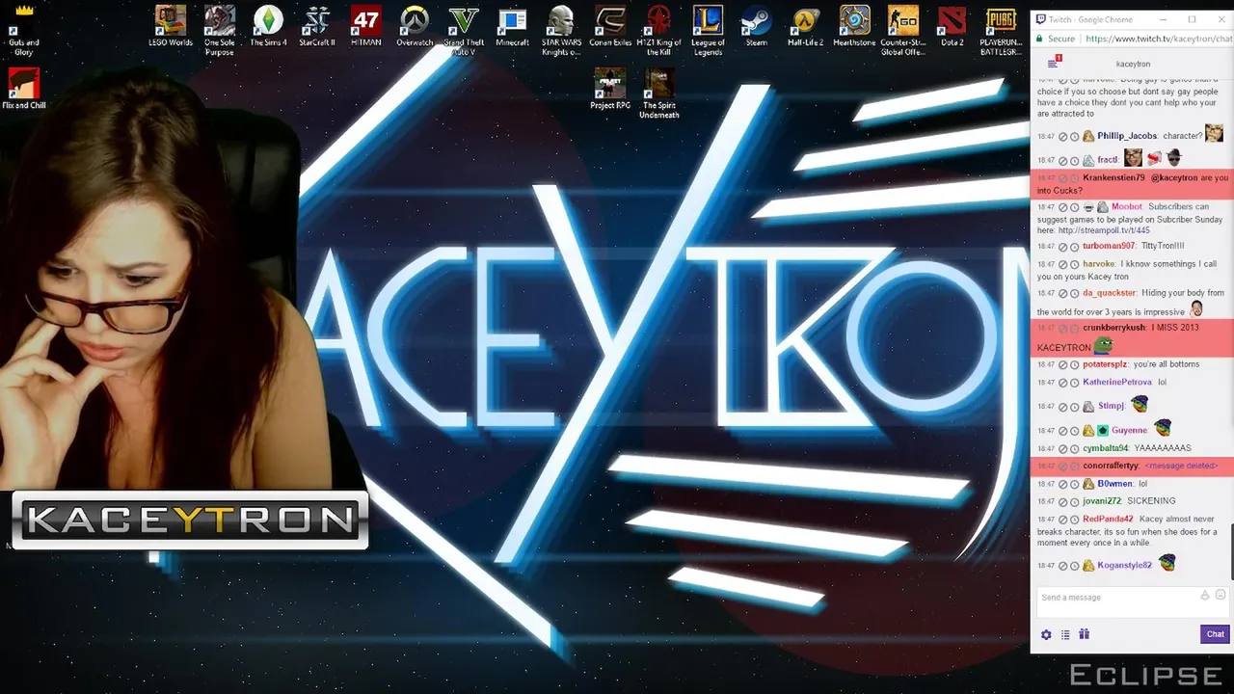Click username Guyenne in chat
Image resolution: width=1234 pixels, height=694 pixels.
click(1129, 431)
